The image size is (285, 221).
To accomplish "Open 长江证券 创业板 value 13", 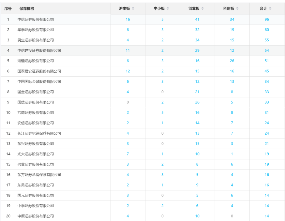I will click(197, 133).
